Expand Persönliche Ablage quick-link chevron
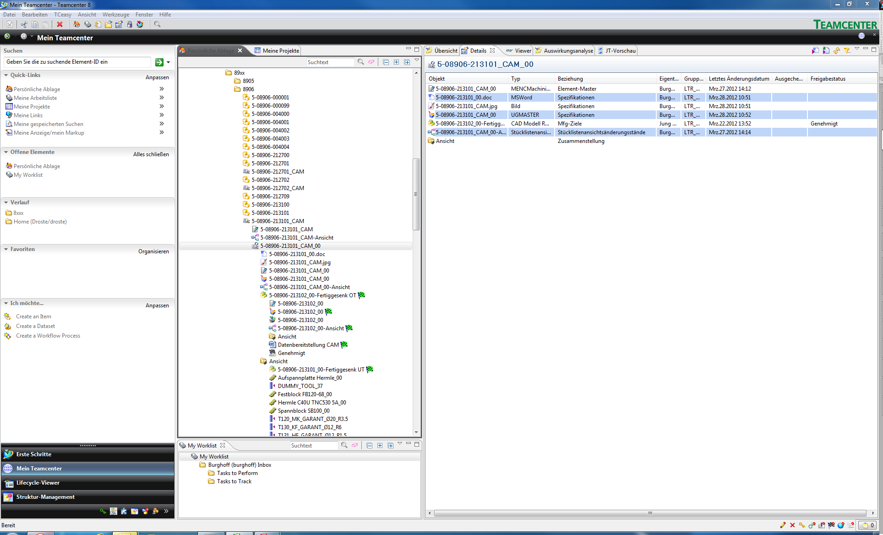This screenshot has height=535, width=883. [x=162, y=89]
